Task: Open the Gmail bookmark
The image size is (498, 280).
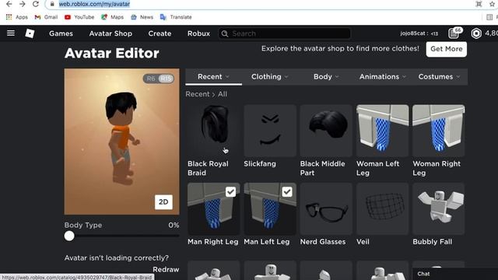Action: click(46, 17)
